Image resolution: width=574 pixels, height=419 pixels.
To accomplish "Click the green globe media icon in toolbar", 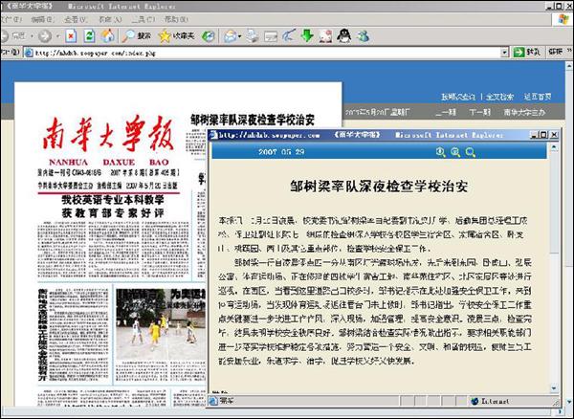I will [209, 35].
